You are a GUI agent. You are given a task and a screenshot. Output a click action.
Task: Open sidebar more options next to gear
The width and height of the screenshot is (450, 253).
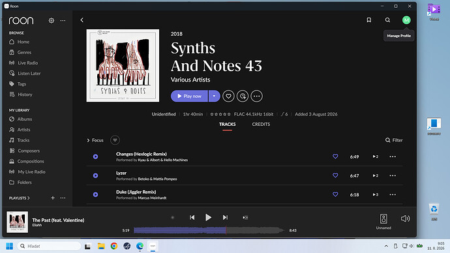click(63, 20)
